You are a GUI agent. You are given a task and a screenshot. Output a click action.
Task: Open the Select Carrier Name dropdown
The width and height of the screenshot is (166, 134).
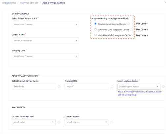45,40
